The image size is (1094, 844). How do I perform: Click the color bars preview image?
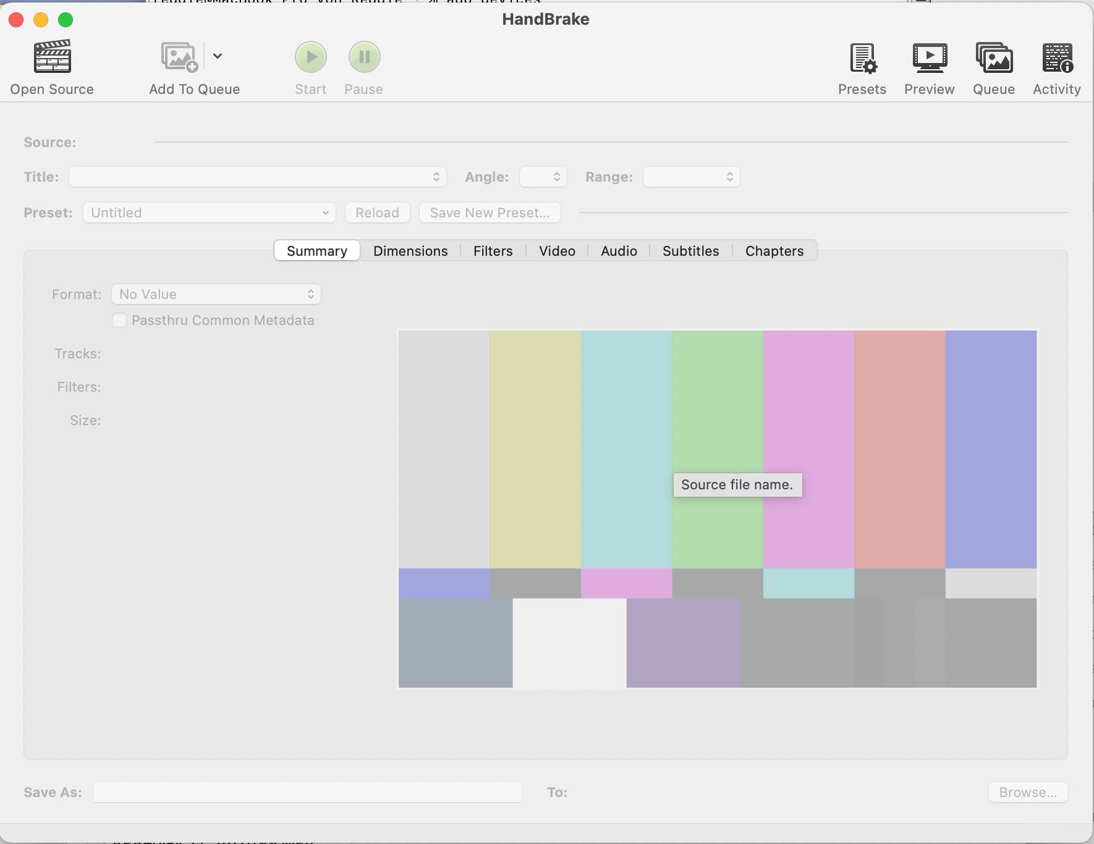pyautogui.click(x=718, y=509)
